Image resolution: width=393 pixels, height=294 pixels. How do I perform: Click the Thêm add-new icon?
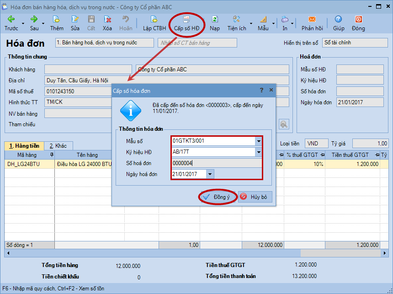coord(57,20)
